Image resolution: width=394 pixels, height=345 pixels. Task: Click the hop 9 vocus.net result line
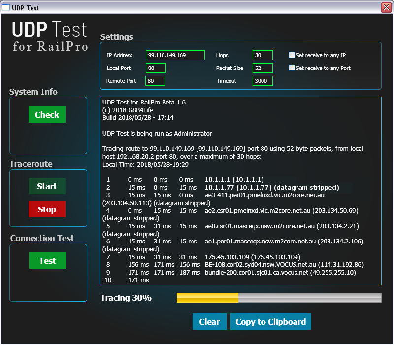(x=280, y=273)
